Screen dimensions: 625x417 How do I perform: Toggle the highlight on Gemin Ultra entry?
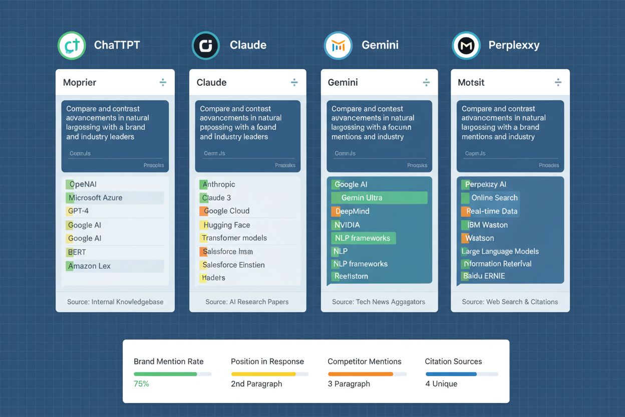coord(379,197)
